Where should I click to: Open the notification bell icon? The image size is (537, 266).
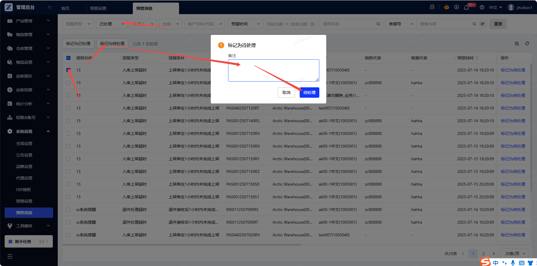click(x=466, y=7)
